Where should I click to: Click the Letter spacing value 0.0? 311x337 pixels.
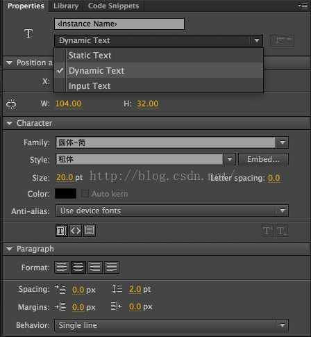pyautogui.click(x=274, y=178)
